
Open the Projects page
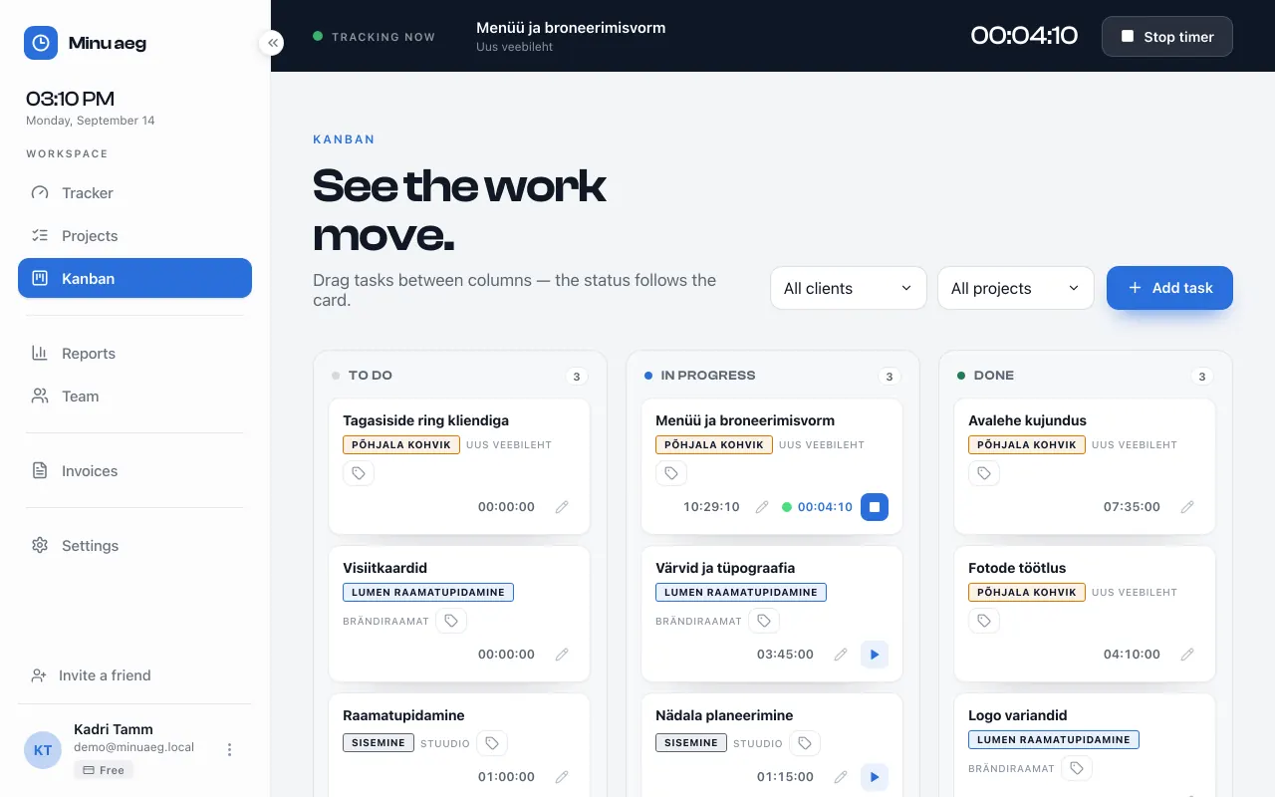tap(134, 236)
